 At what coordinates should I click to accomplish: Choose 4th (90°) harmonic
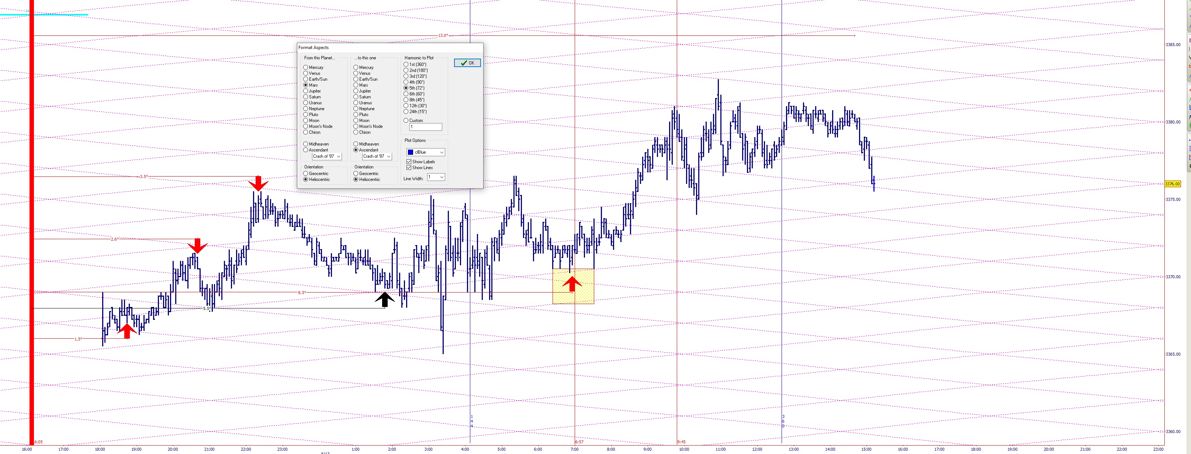(414, 82)
